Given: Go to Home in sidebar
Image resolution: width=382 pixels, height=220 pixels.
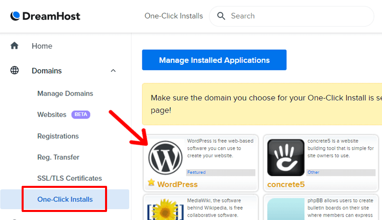Looking at the screenshot, I should click(42, 46).
